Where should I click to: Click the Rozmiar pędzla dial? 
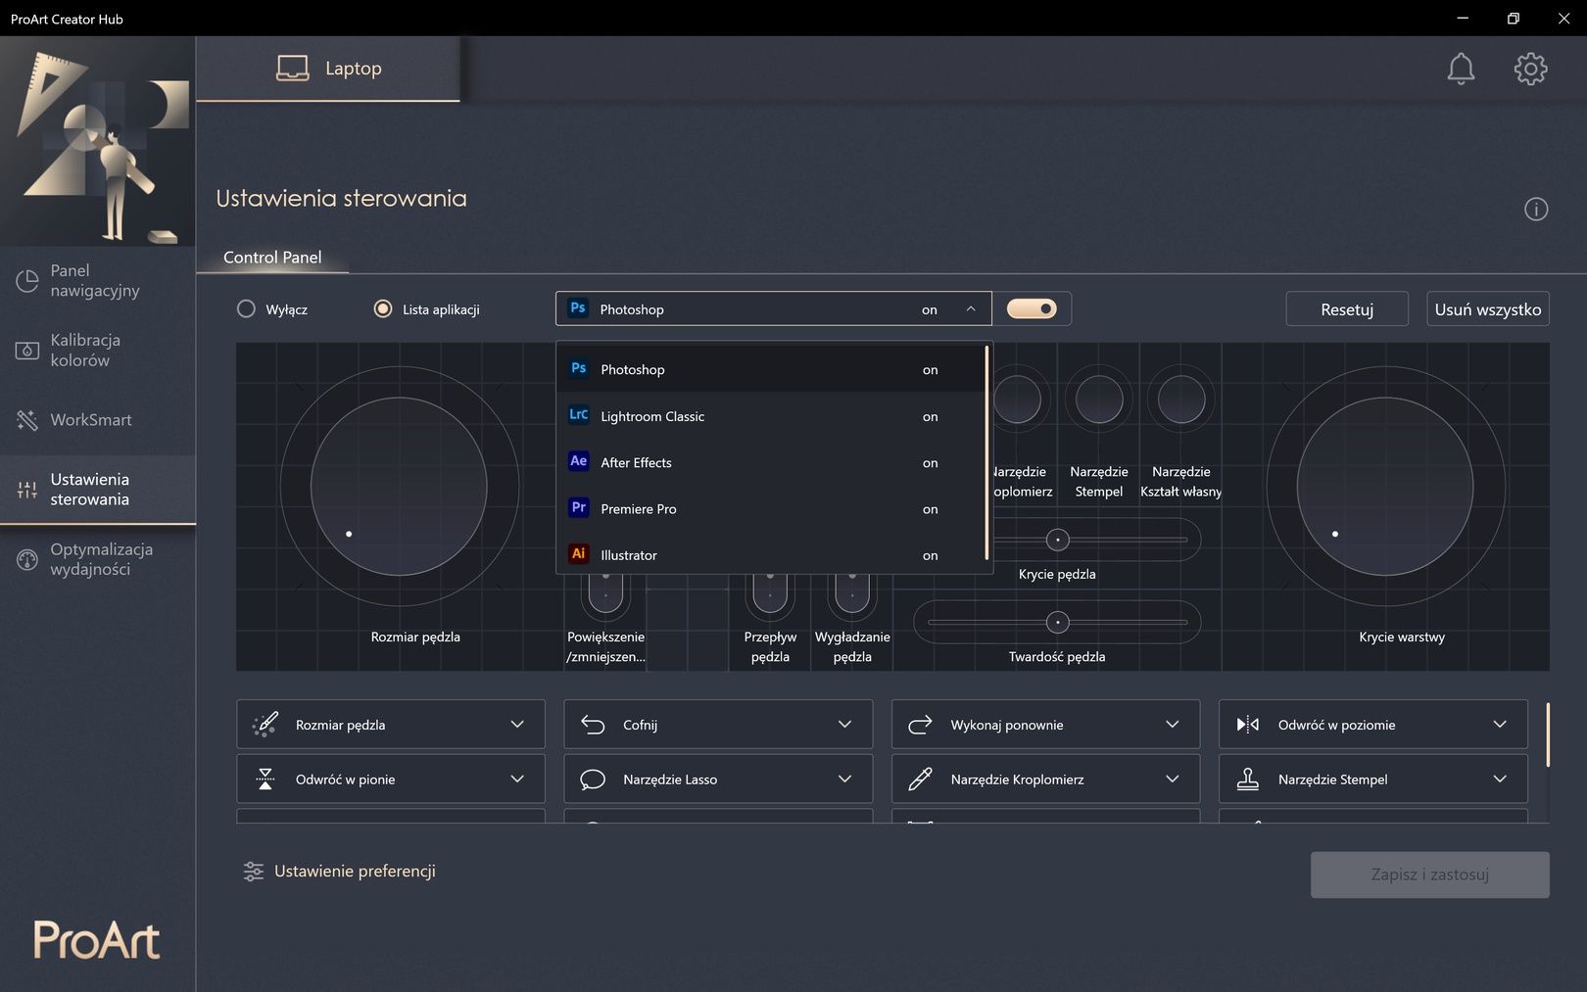point(400,486)
